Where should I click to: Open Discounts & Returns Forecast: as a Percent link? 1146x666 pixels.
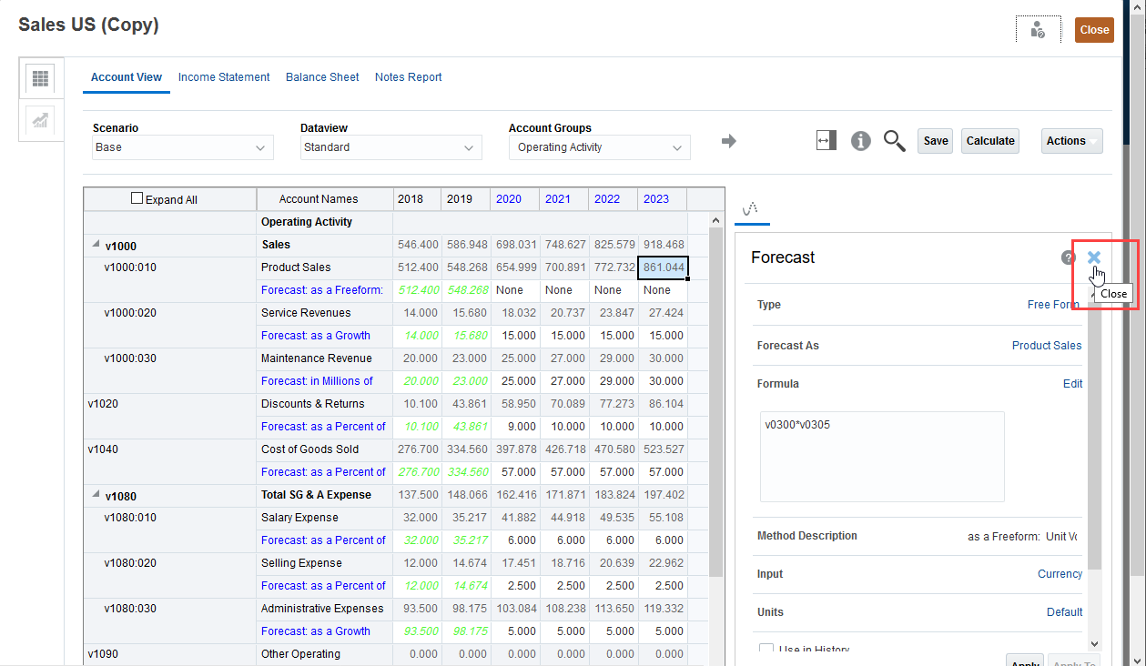[323, 427]
